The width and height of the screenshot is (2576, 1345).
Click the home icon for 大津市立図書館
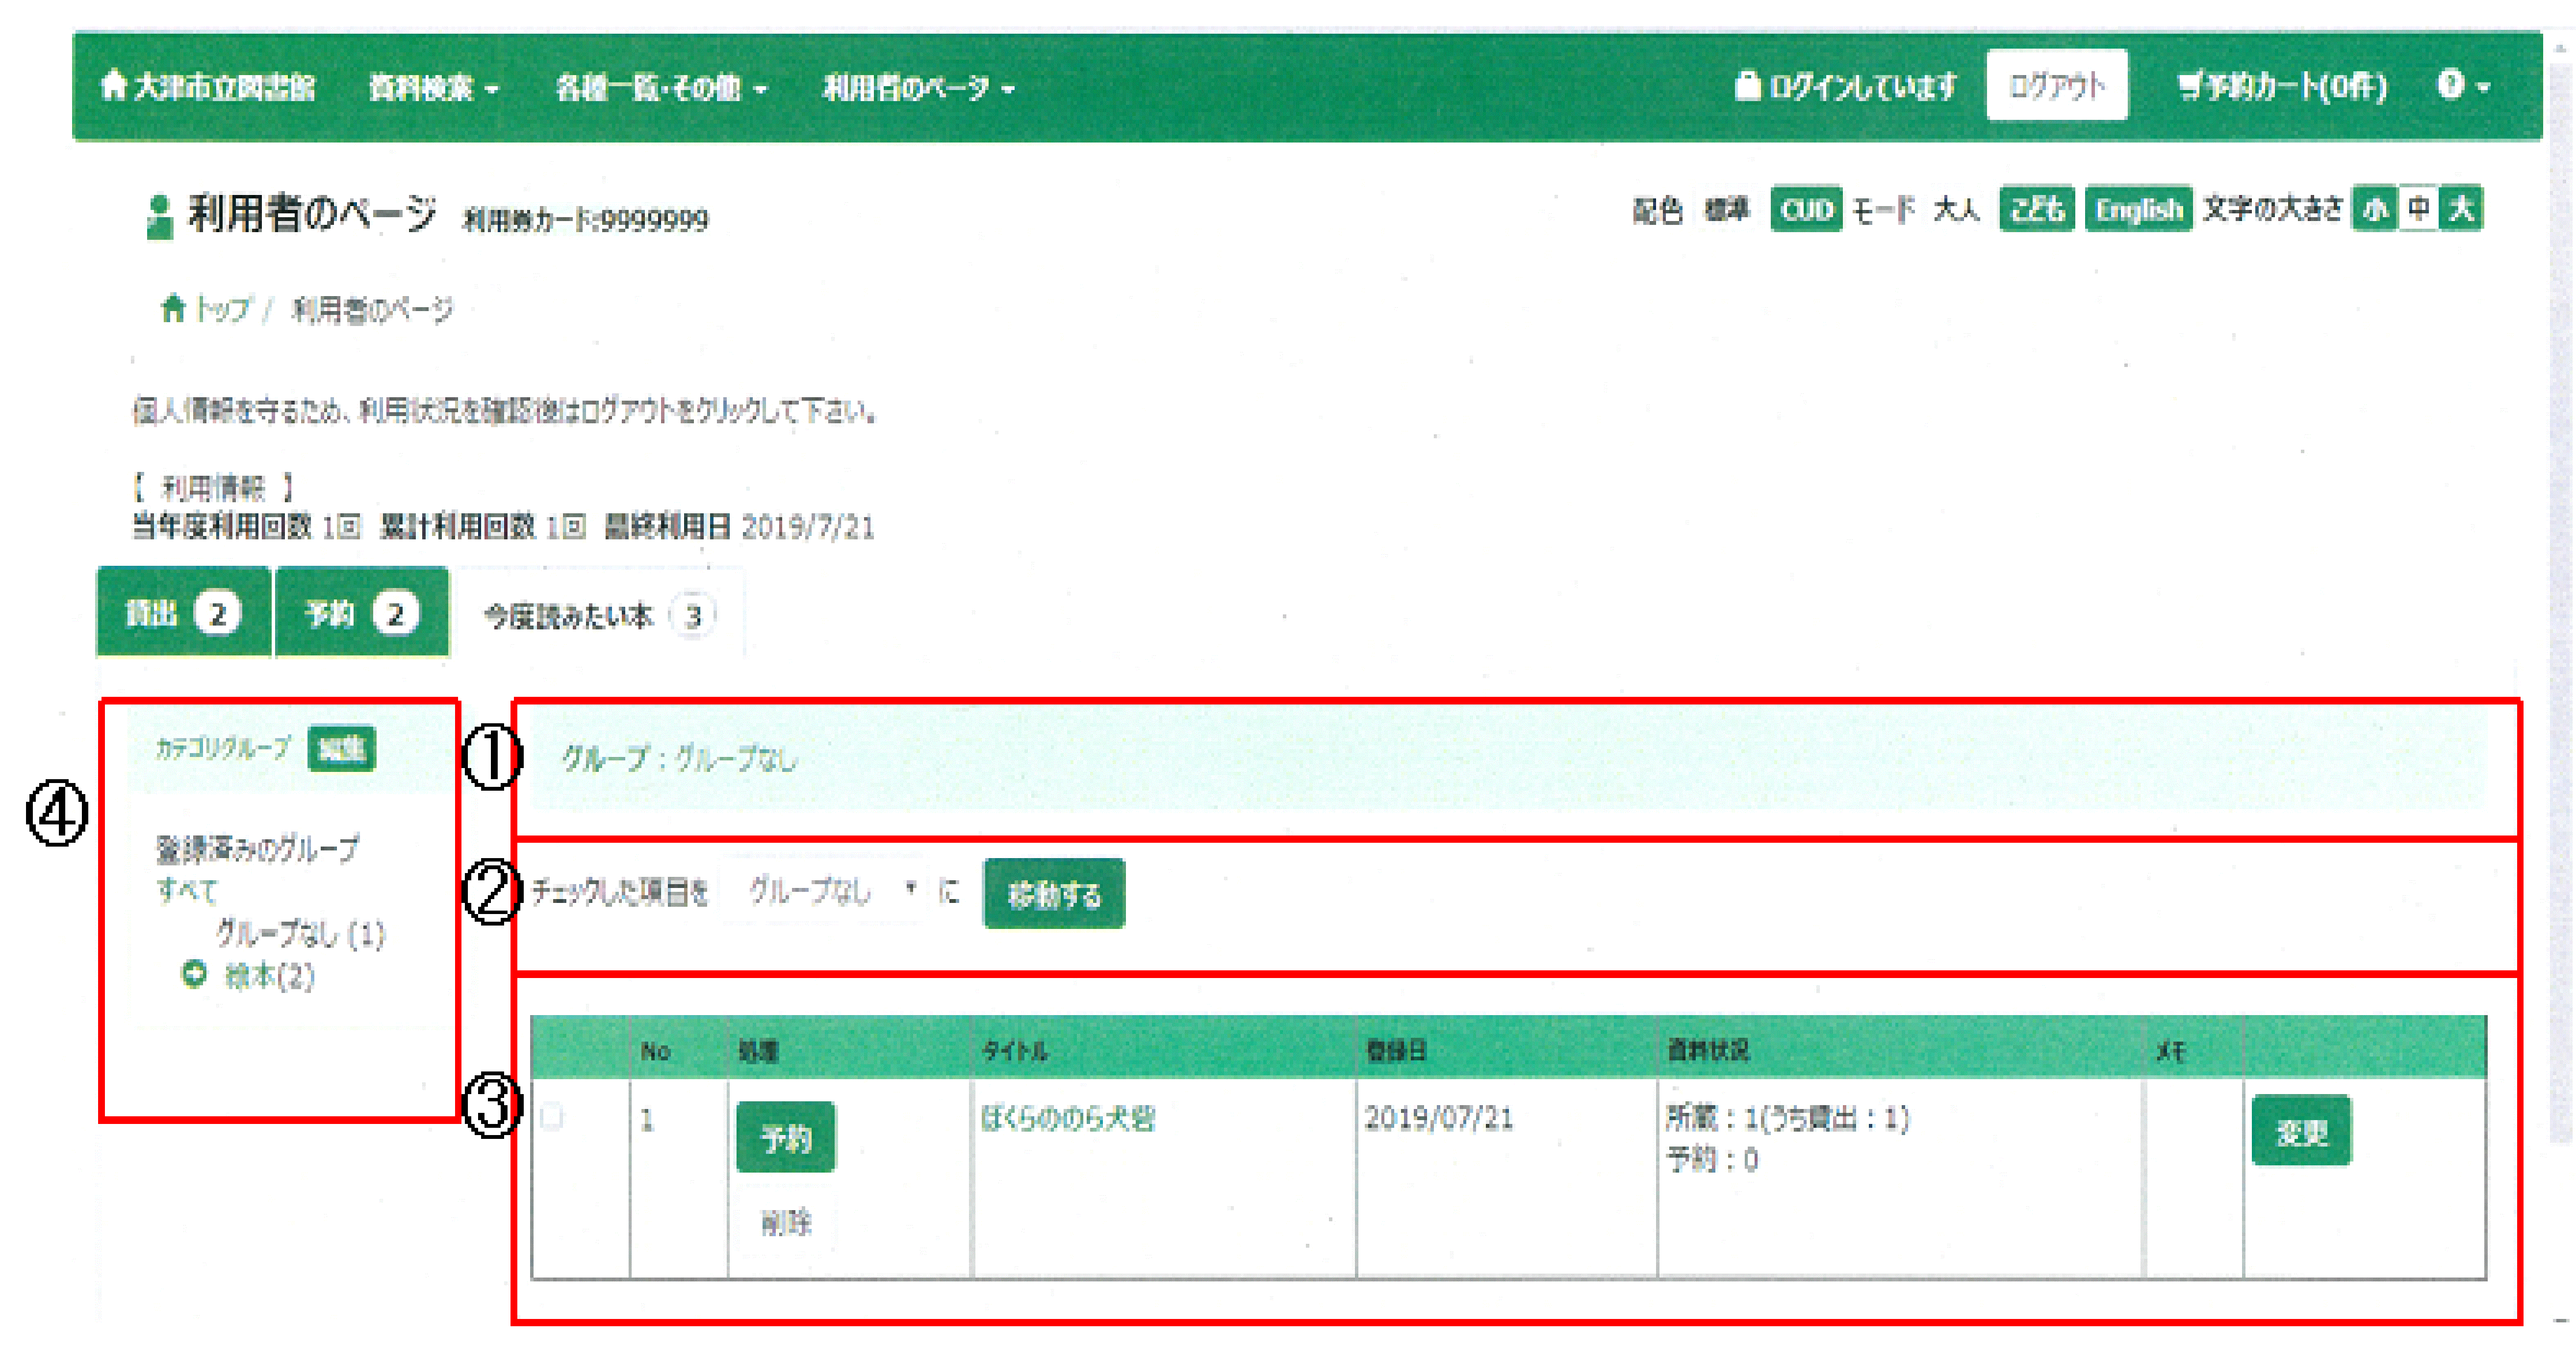tap(114, 86)
